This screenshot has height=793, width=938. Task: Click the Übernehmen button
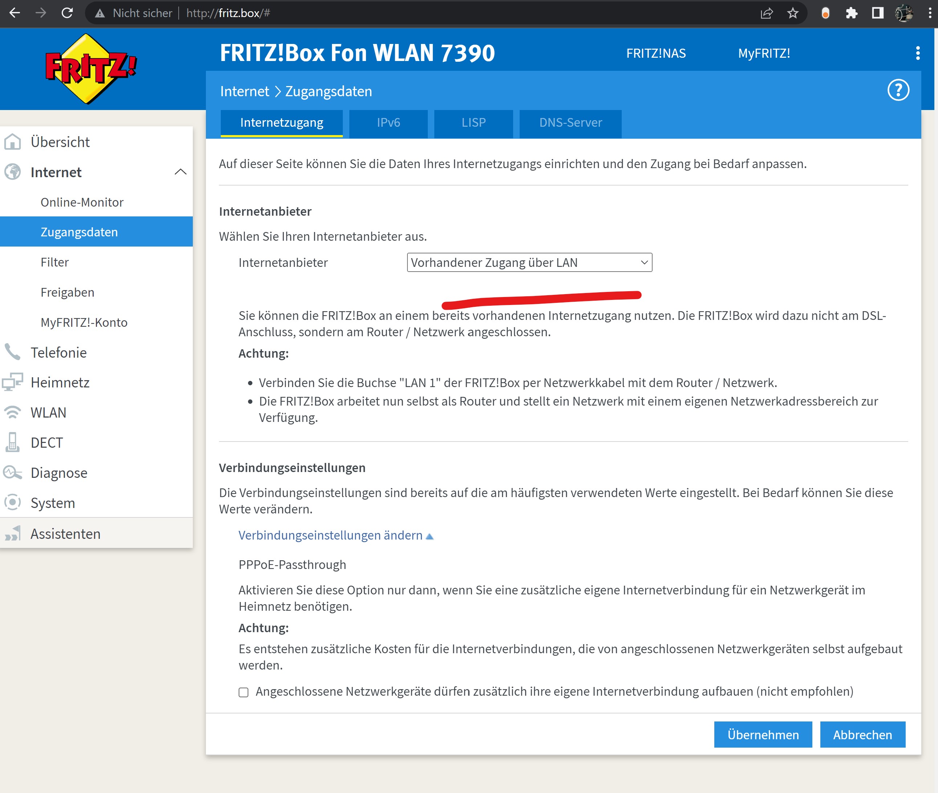click(x=763, y=735)
